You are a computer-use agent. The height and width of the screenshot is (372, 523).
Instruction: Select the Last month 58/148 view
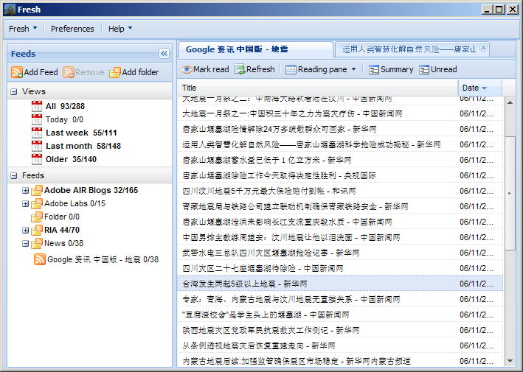coord(83,146)
